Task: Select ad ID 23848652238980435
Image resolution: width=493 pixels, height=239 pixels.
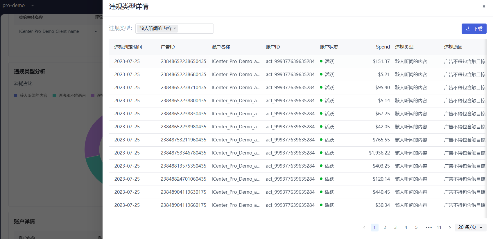Action: point(183,127)
